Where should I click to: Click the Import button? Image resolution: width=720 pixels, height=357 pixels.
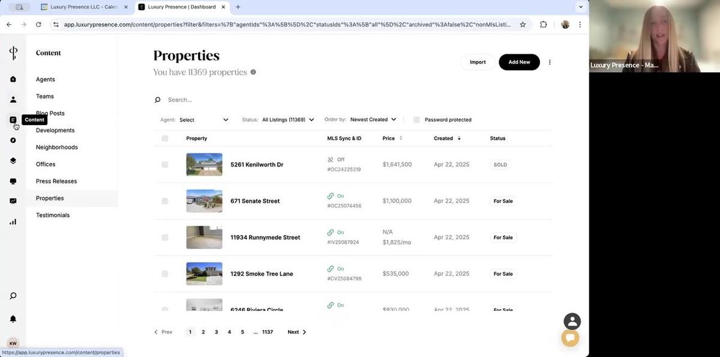click(478, 62)
